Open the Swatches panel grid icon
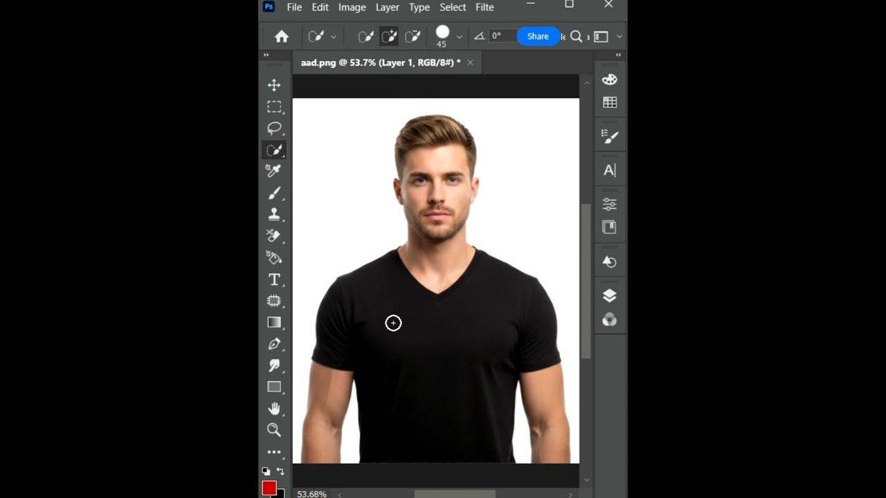Viewport: 886px width, 498px height. [610, 102]
